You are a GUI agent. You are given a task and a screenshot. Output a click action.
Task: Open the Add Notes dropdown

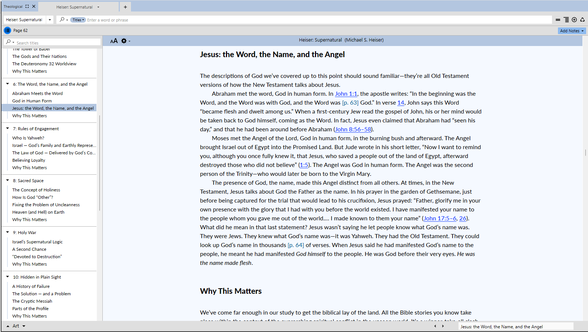click(572, 31)
